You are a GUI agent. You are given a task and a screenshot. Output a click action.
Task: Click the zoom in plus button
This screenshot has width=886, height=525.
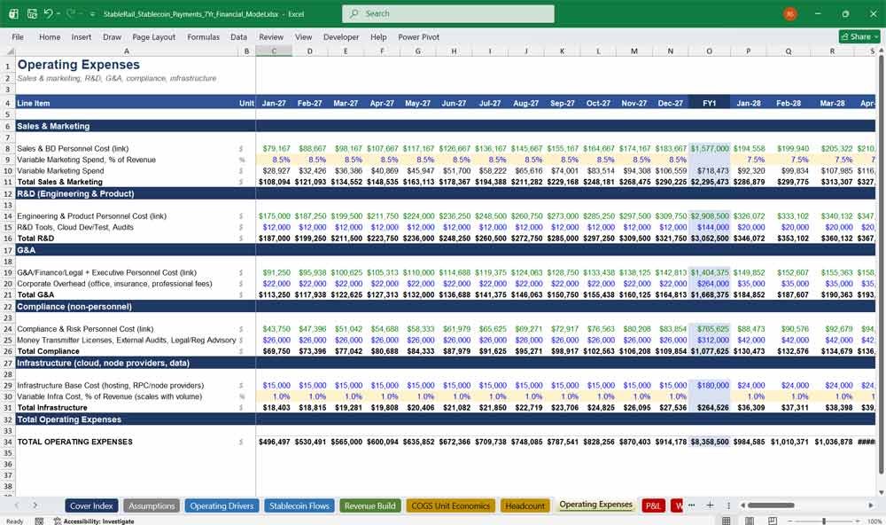[858, 521]
